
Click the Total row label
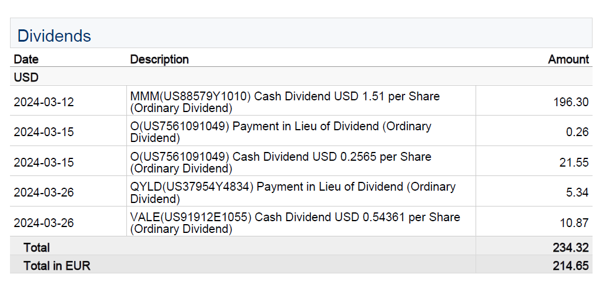coord(36,248)
